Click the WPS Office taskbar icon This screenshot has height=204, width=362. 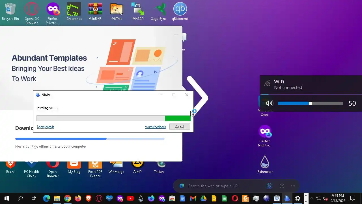277,198
